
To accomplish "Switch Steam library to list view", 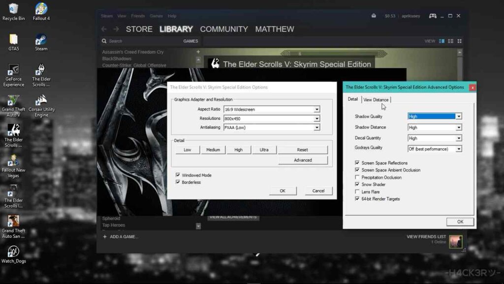I will pos(451,41).
